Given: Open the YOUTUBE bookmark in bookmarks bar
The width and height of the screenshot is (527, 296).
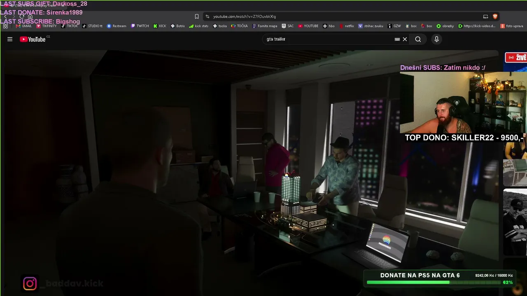Looking at the screenshot, I should pos(308,26).
